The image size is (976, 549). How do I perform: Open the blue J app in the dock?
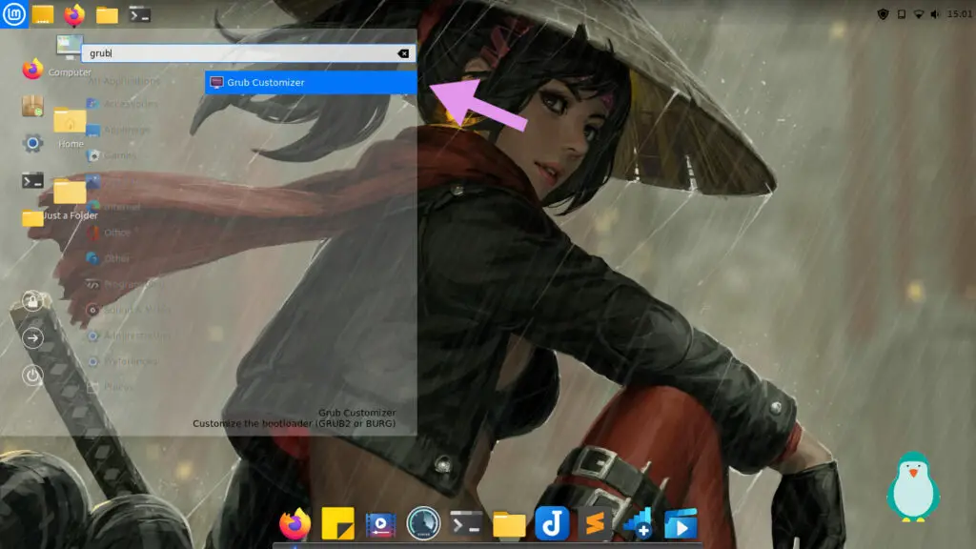[x=552, y=523]
